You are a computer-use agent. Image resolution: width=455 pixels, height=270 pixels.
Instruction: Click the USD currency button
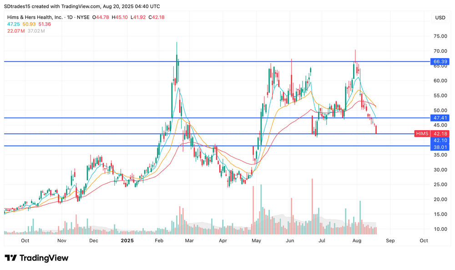(x=440, y=18)
